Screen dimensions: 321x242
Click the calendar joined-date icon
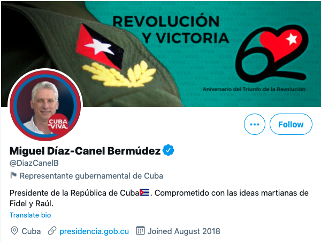140,231
